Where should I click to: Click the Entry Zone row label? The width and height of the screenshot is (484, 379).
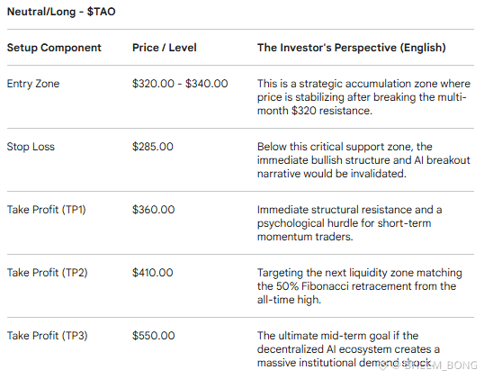(33, 84)
